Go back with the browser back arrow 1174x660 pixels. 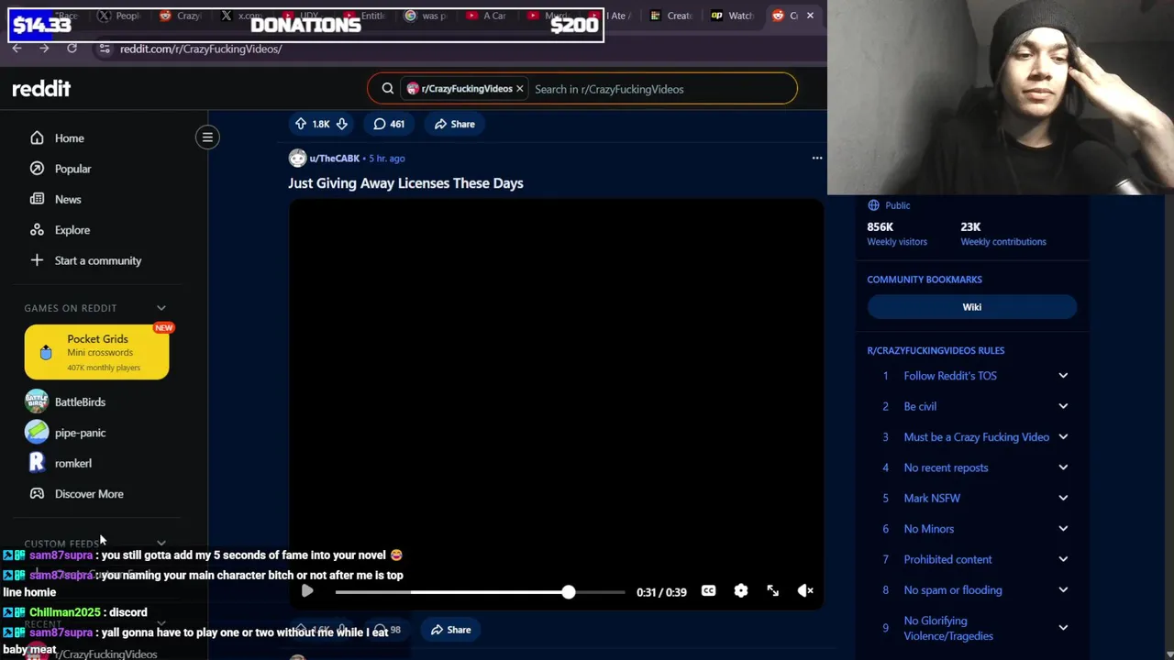coord(17,49)
